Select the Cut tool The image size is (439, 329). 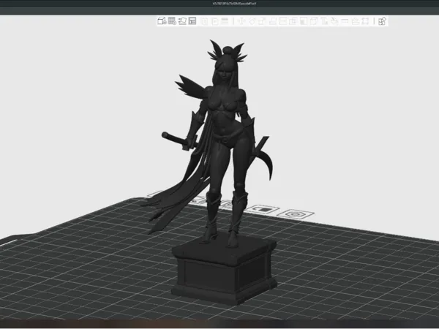[x=283, y=21]
